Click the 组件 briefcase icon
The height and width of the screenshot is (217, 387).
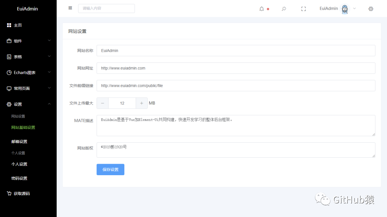coord(9,41)
